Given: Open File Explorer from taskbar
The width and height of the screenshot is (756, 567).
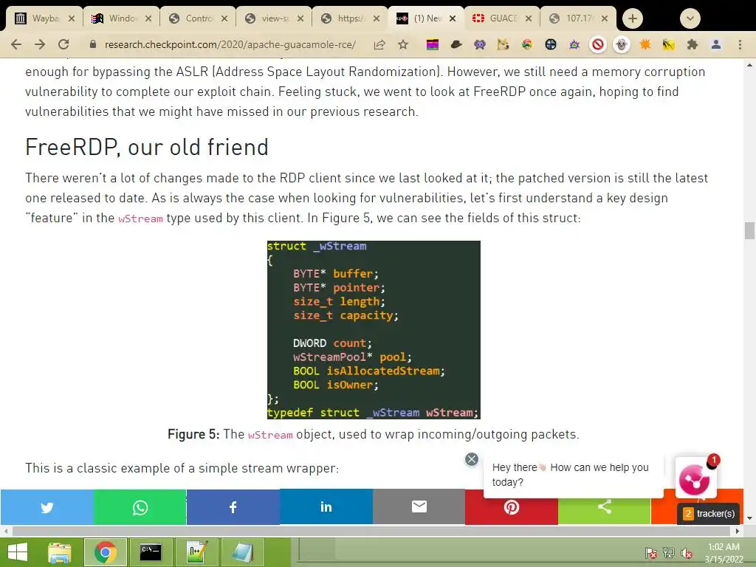Looking at the screenshot, I should pyautogui.click(x=60, y=552).
